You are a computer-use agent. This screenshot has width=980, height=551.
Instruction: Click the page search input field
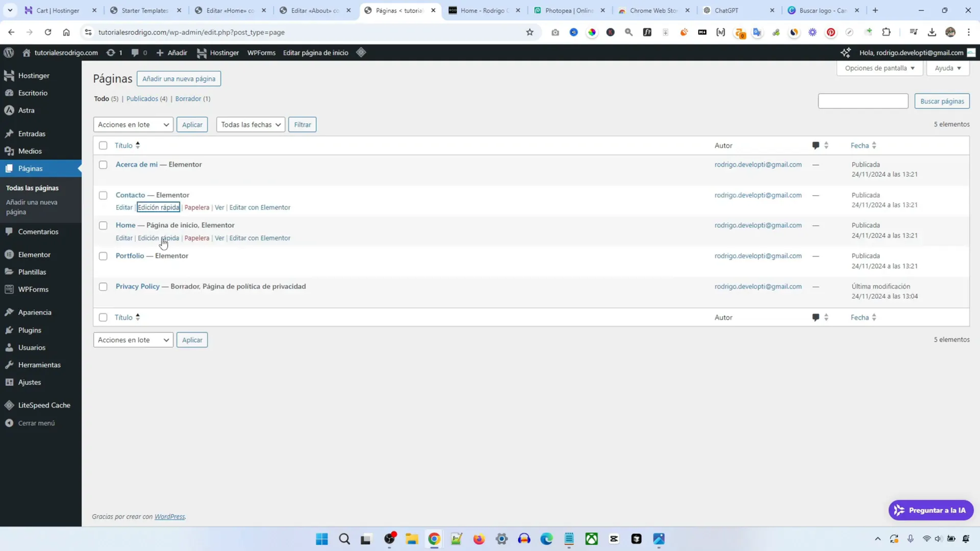tap(862, 101)
